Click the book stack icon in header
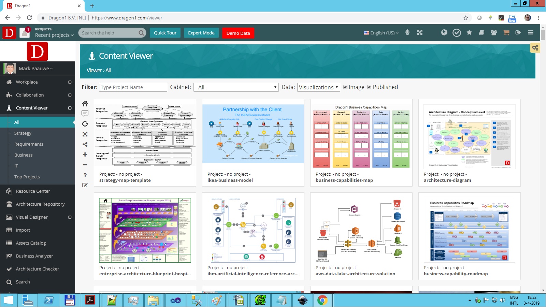This screenshot has height=307, width=546. pyautogui.click(x=482, y=32)
